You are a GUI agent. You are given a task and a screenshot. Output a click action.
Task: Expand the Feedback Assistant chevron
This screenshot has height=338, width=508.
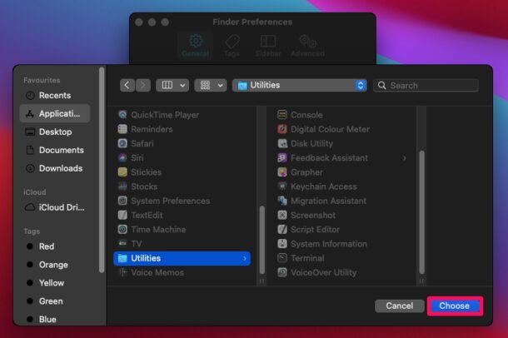[x=405, y=158]
